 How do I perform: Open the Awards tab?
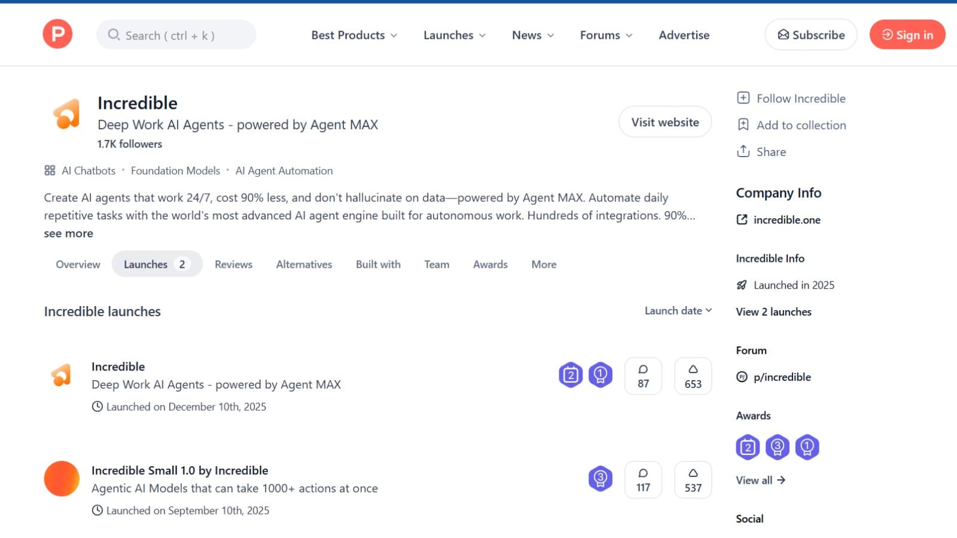[x=490, y=264]
